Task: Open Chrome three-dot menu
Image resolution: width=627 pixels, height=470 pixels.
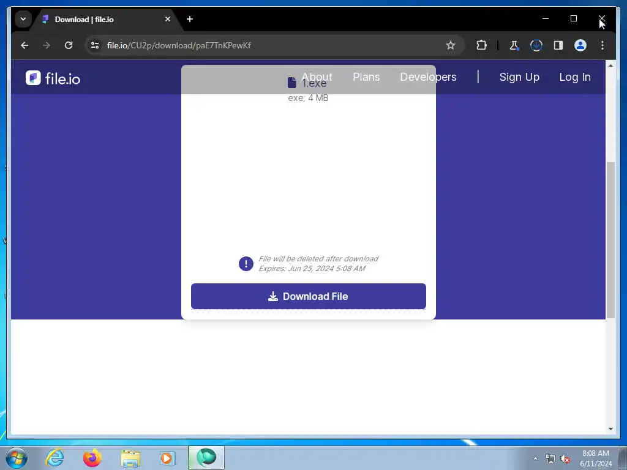Action: pos(603,45)
